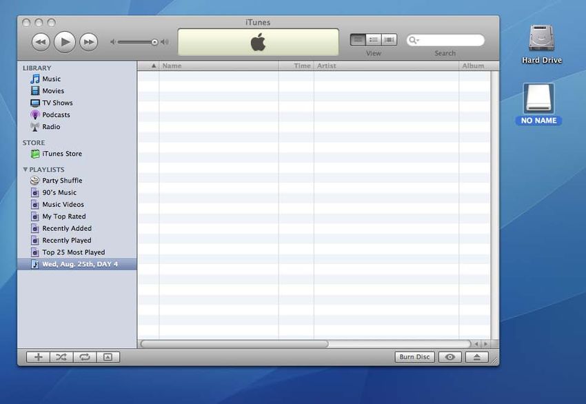Open the search magnifier dropdown

(414, 40)
